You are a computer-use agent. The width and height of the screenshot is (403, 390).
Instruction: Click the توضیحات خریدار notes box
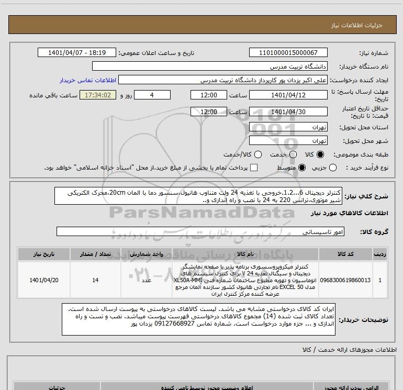198,319
